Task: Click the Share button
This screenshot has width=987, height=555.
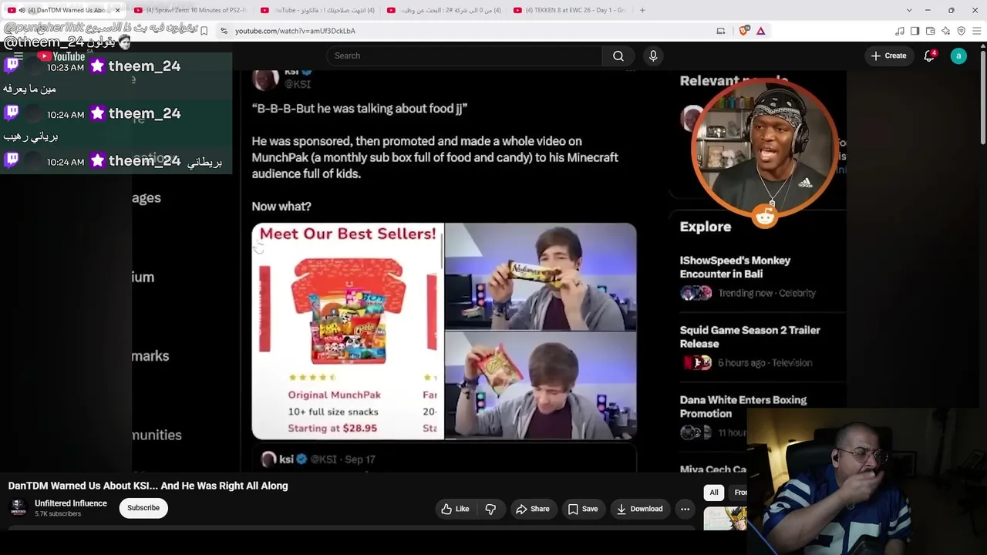Action: [x=533, y=509]
